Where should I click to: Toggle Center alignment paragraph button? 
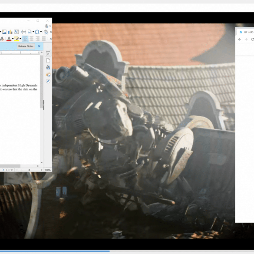coord(31,39)
